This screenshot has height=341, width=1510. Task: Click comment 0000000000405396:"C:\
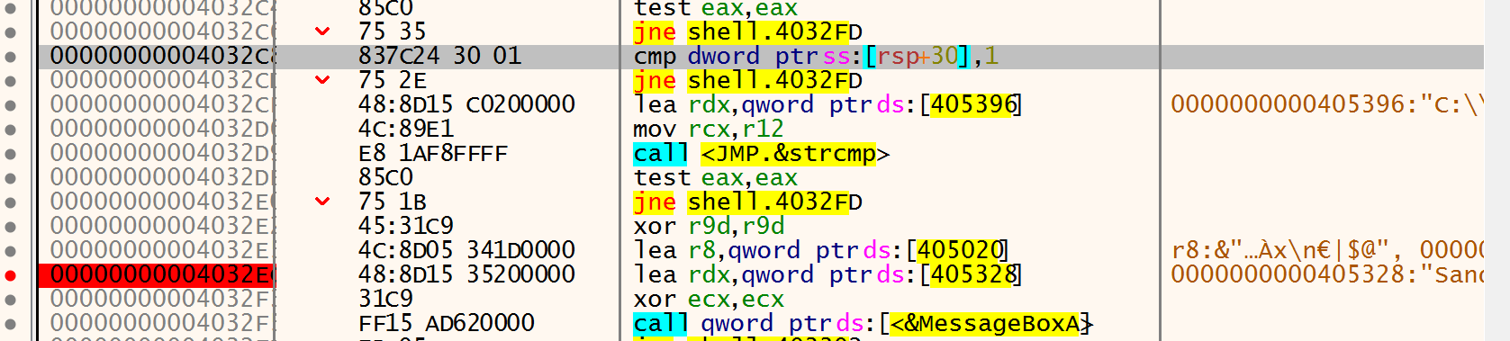point(1326,104)
